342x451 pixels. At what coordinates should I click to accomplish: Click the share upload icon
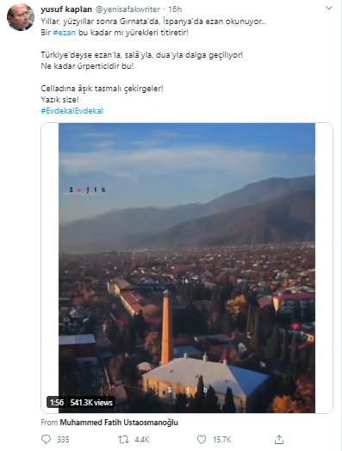click(x=278, y=439)
